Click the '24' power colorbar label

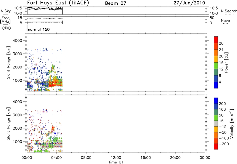[x=221, y=50]
